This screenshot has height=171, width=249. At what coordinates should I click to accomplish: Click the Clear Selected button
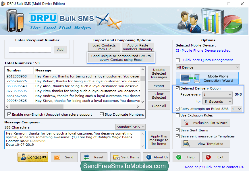[x=159, y=96]
